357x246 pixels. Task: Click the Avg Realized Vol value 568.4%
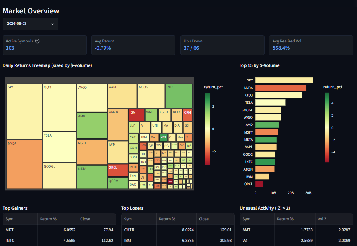281,48
